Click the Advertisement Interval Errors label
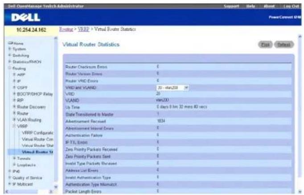The width and height of the screenshot is (304, 195). tap(90, 129)
